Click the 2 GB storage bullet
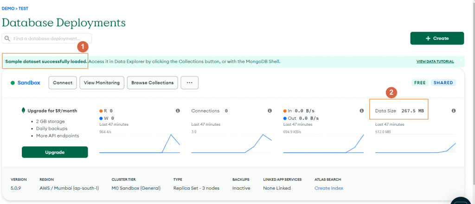 click(50, 122)
